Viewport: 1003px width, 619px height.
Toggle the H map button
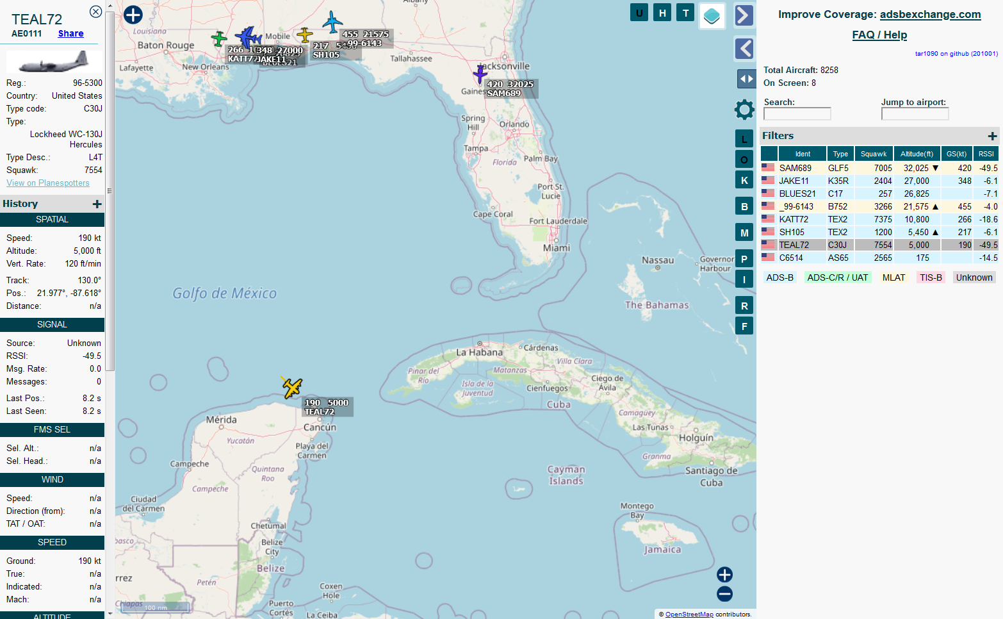point(662,13)
